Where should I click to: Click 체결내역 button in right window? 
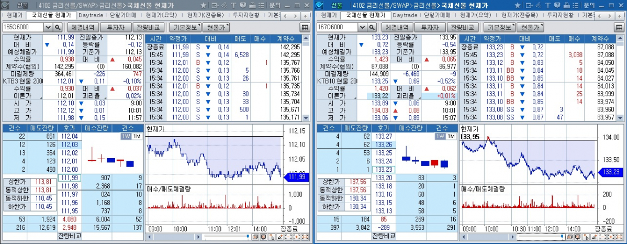397,27
